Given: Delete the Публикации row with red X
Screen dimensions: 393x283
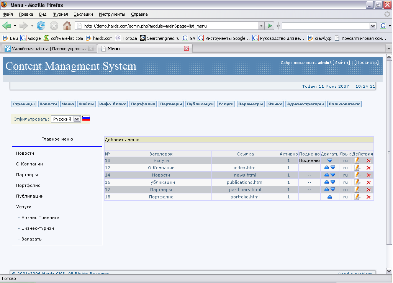Looking at the screenshot, I should [368, 183].
